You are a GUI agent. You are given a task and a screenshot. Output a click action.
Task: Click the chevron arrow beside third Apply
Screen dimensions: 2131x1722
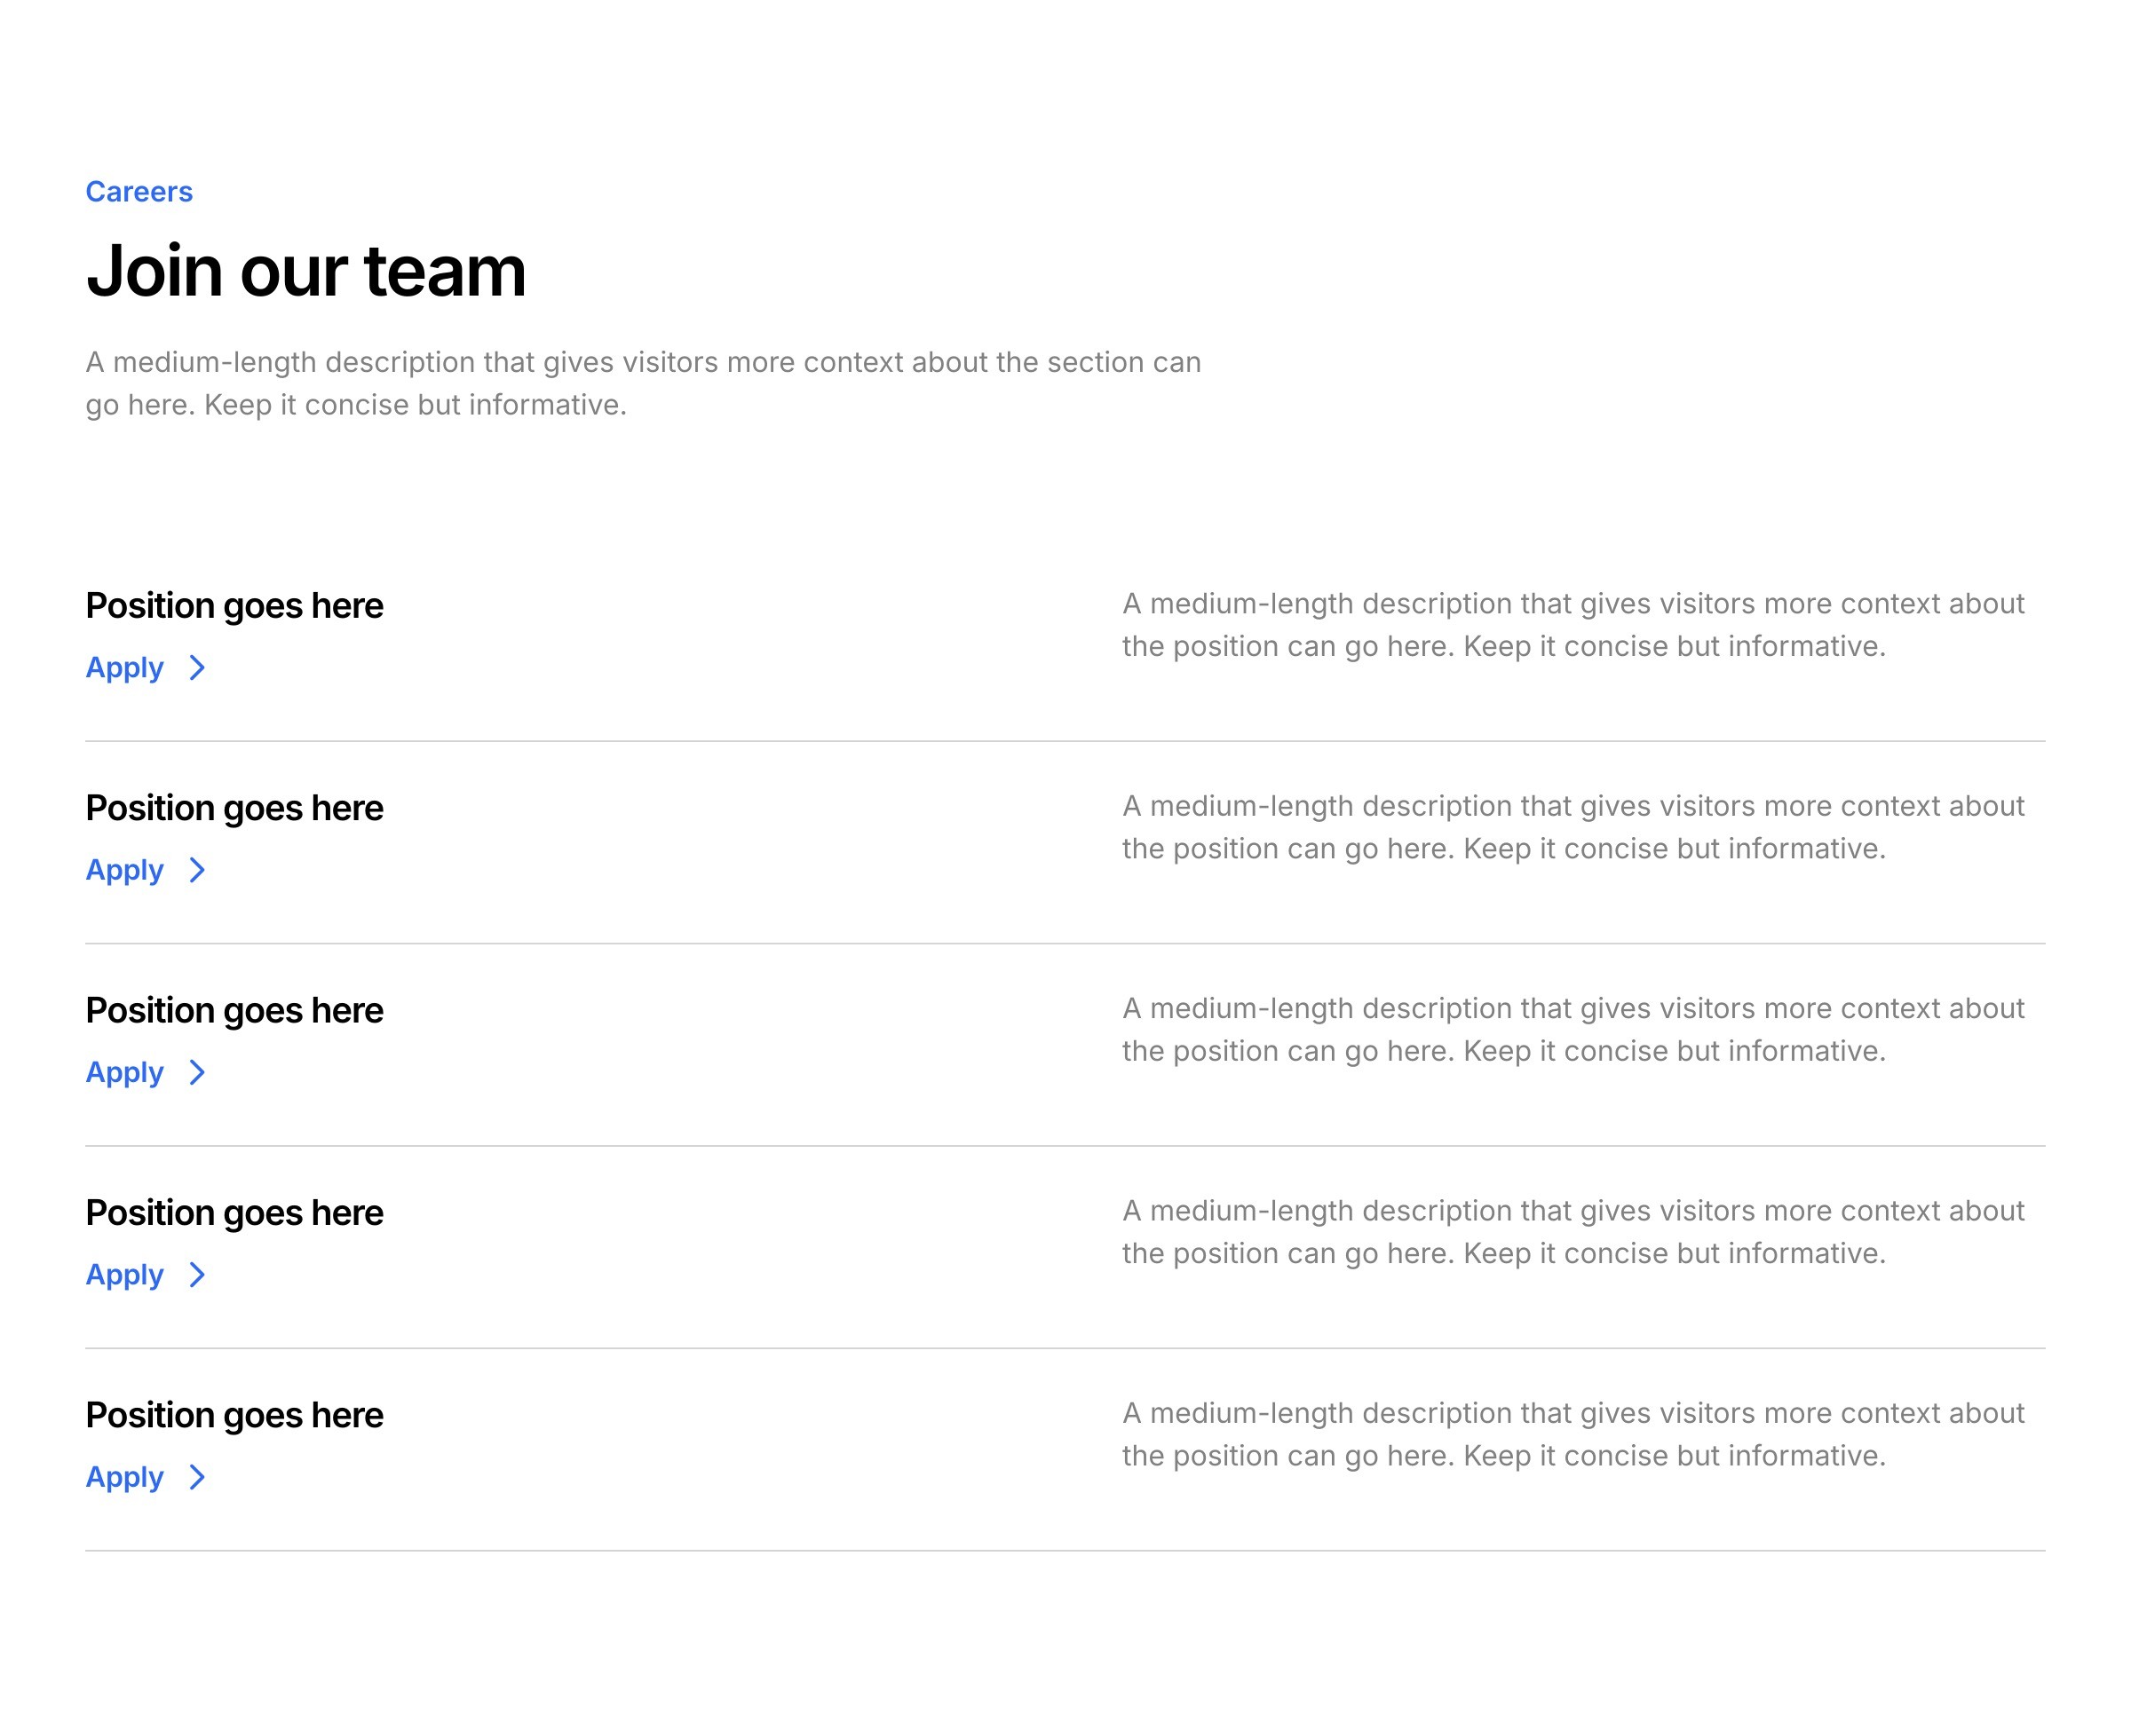(197, 1072)
